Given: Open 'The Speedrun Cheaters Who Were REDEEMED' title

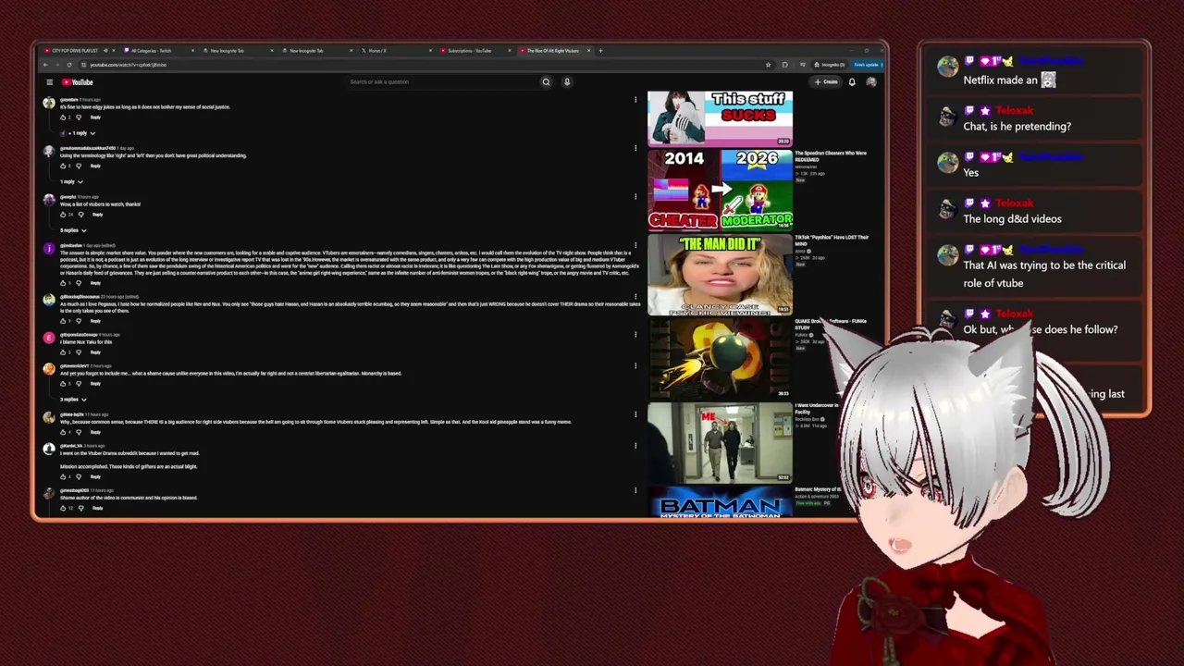Looking at the screenshot, I should coord(831,156).
